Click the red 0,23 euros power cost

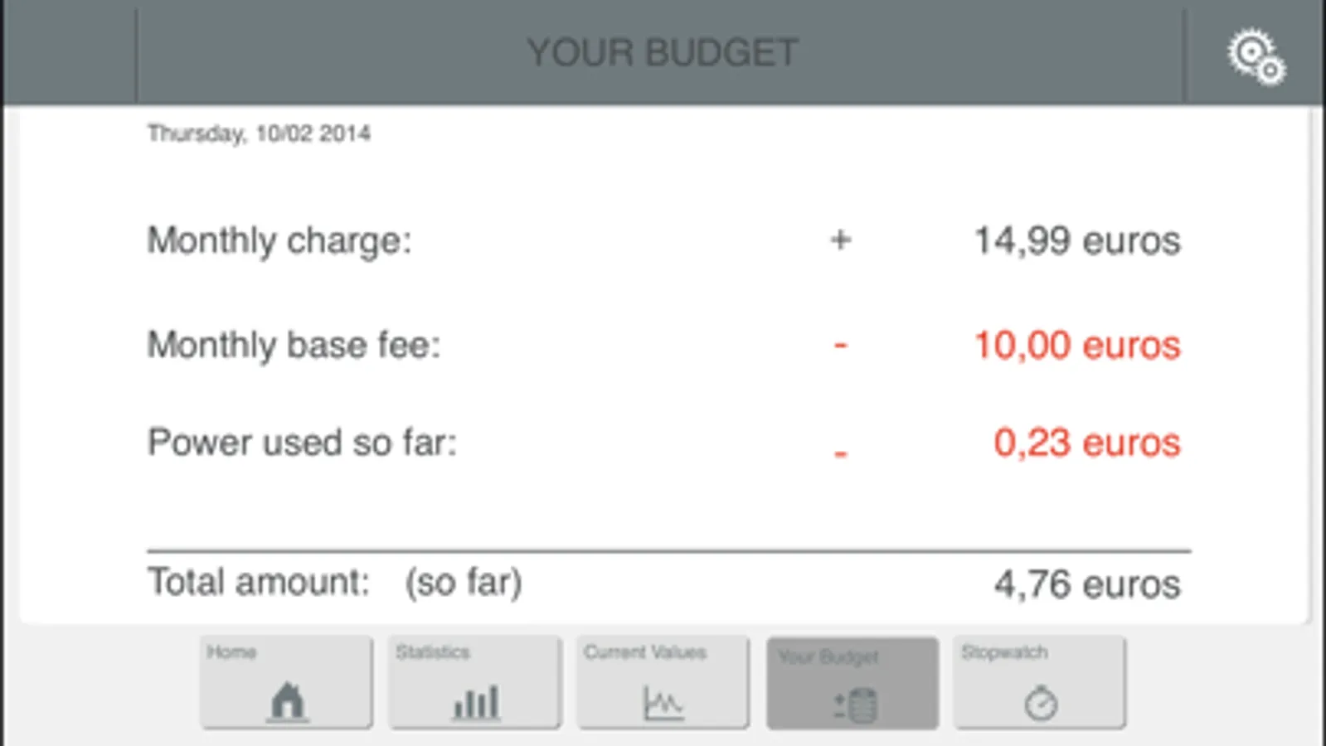coord(1086,443)
